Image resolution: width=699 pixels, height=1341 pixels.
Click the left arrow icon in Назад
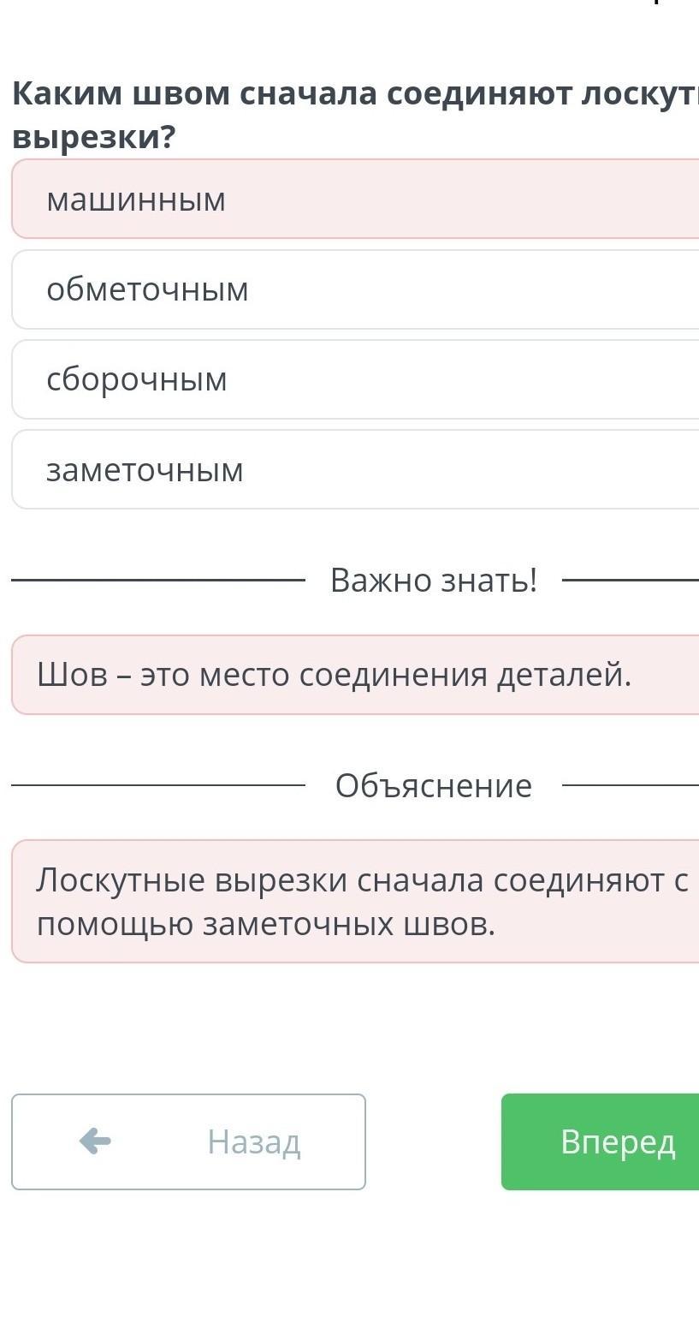(x=95, y=1141)
